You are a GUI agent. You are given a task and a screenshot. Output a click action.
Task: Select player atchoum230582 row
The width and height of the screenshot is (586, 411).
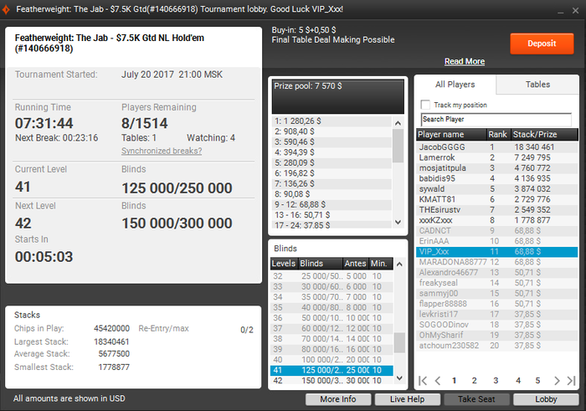(496, 346)
